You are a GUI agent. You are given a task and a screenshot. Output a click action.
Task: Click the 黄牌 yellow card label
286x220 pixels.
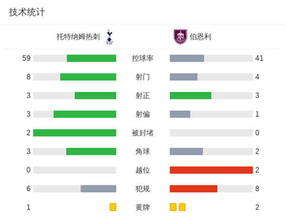143,207
